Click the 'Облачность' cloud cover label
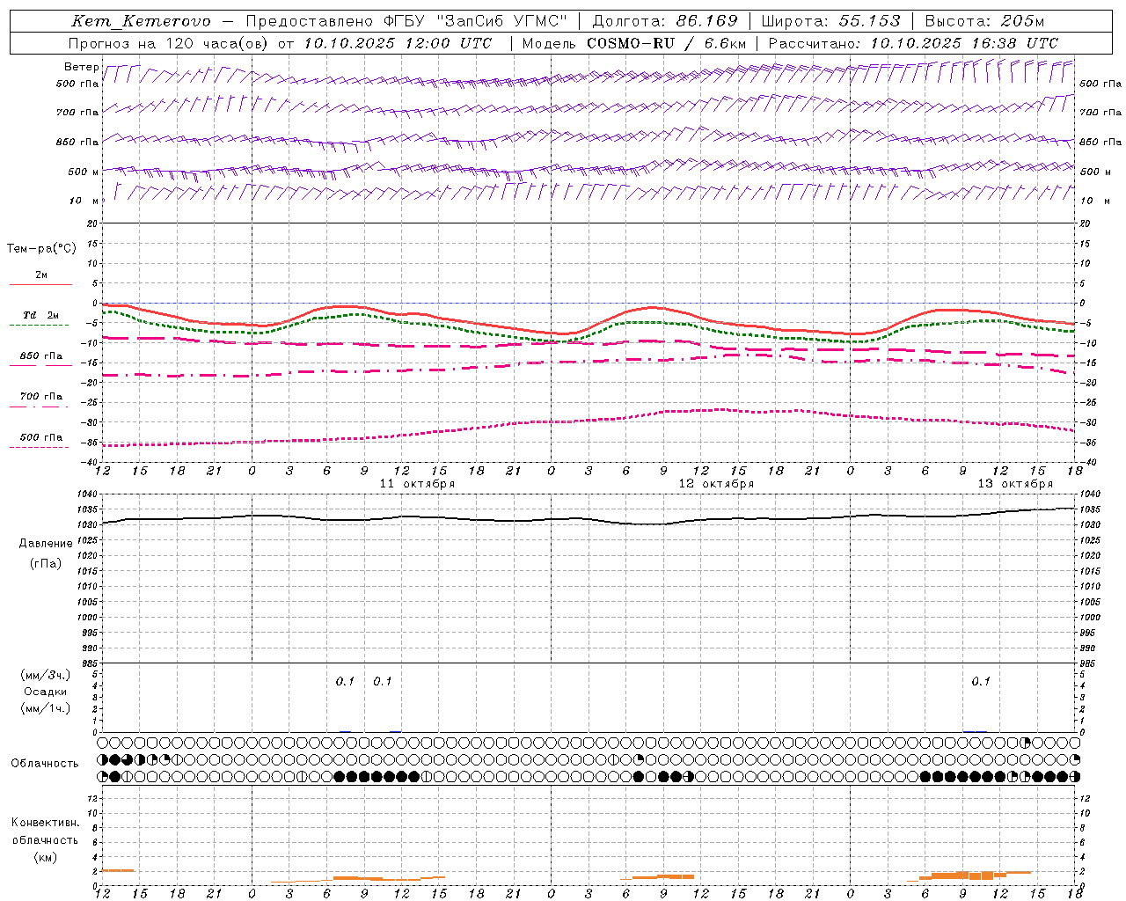This screenshot has width=1126, height=901. point(45,763)
